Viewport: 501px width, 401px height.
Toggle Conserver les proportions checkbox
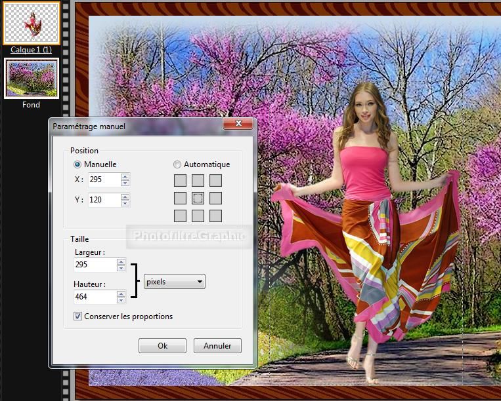[x=77, y=316]
